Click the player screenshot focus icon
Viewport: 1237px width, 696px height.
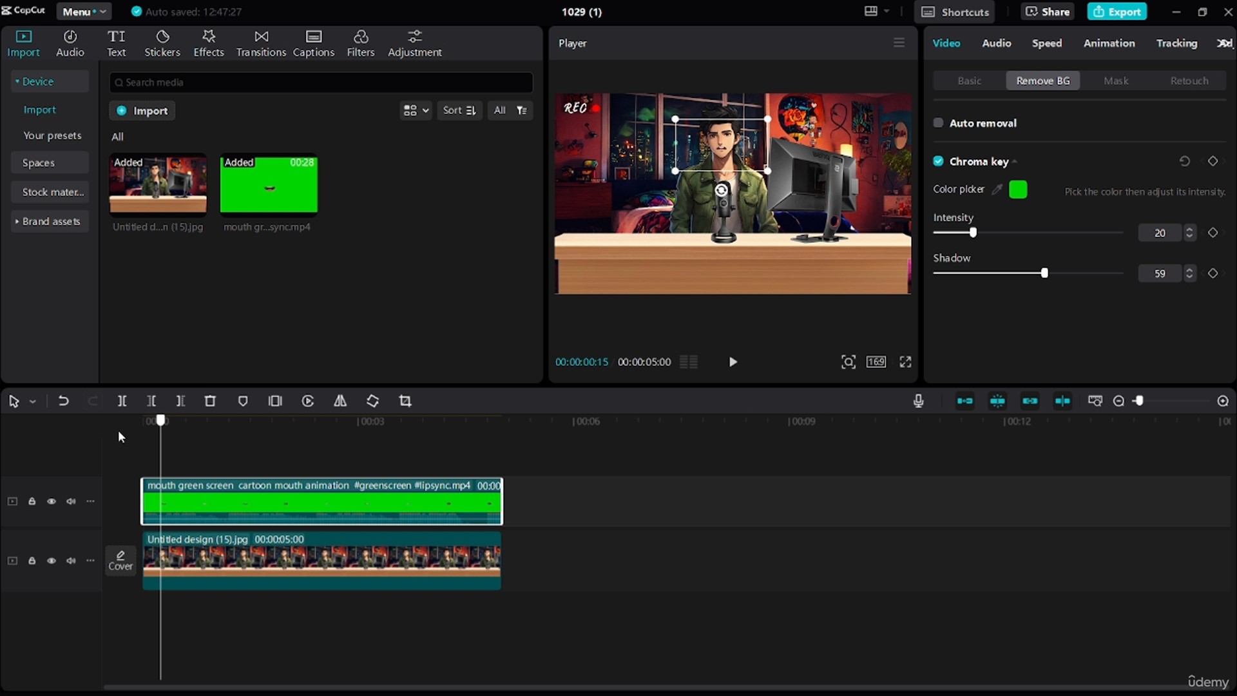[849, 362]
